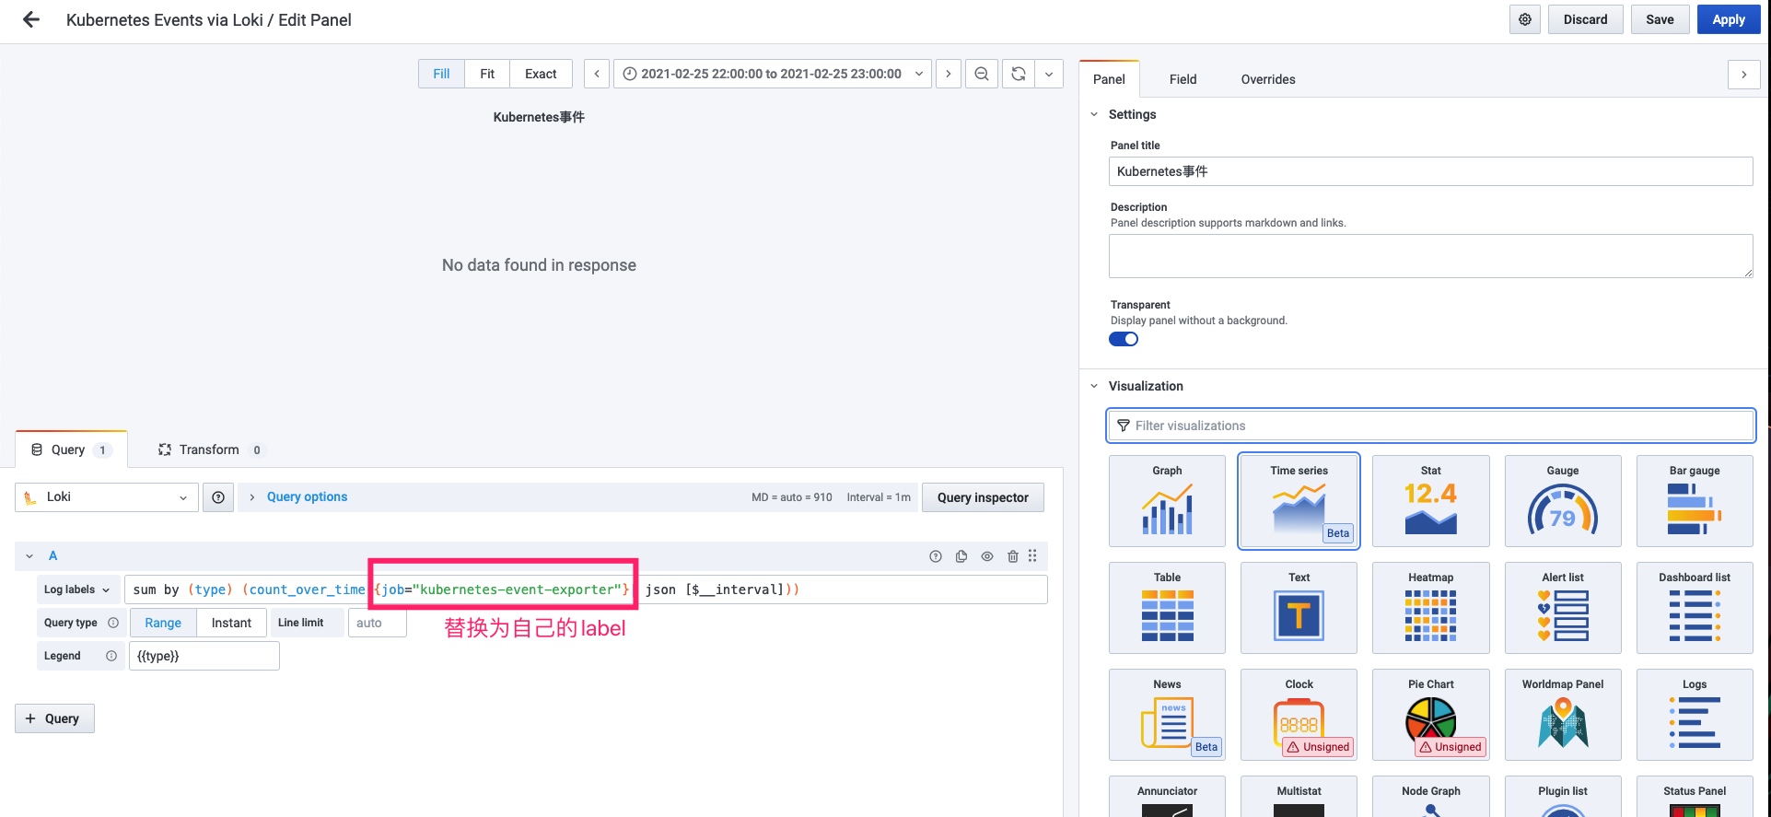Screen dimensions: 1771x817
Task: Focus Line limit auto input
Action: tap(378, 623)
